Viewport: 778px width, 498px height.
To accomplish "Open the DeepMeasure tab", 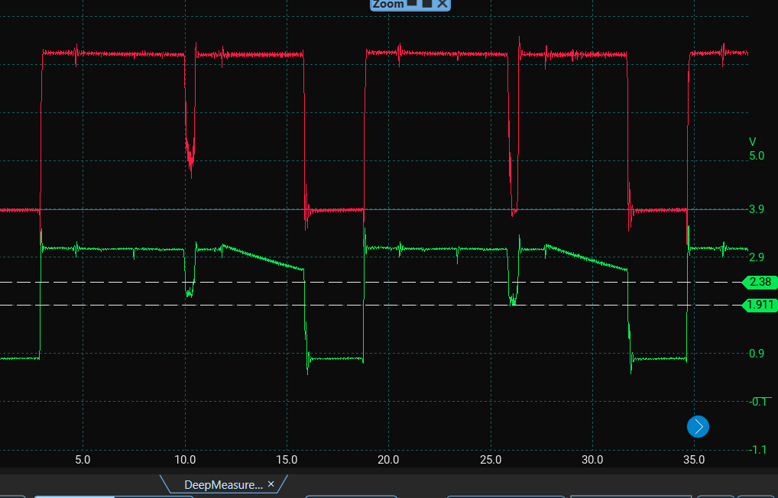I will coord(223,484).
